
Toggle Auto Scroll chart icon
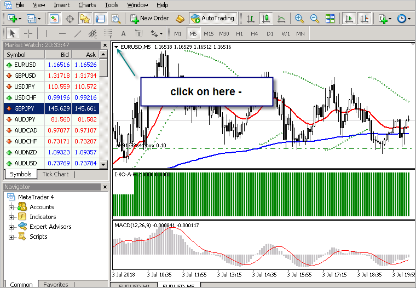pyautogui.click(x=349, y=19)
